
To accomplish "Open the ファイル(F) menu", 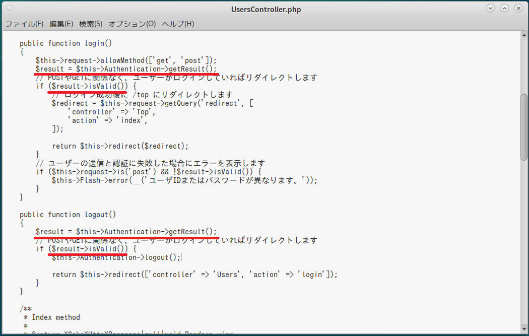I will point(24,24).
